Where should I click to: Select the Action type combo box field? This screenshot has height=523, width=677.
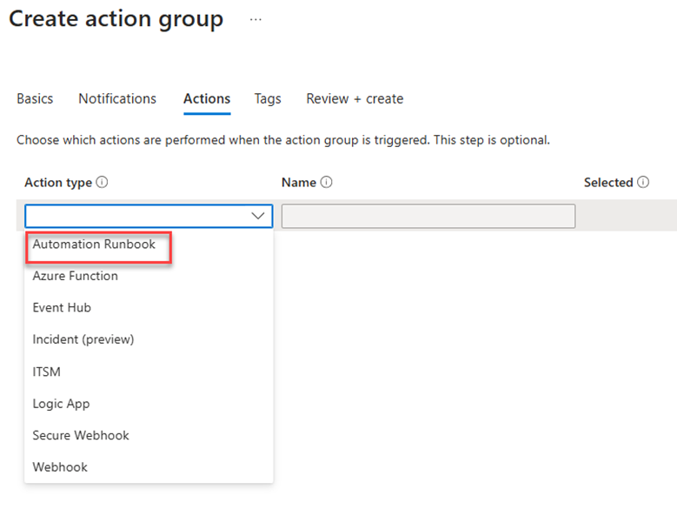click(x=149, y=216)
